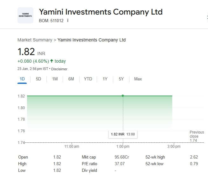Viewport: 208px width, 175px height.
Task: Open the three-dot menu beside BOM: 511012
Action: pyautogui.click(x=68, y=21)
